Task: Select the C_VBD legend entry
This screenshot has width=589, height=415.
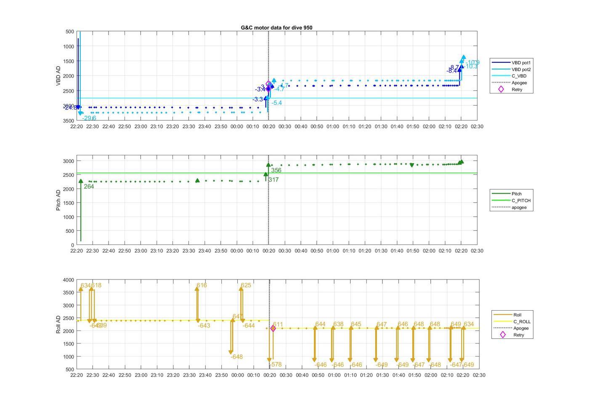Action: coord(509,76)
